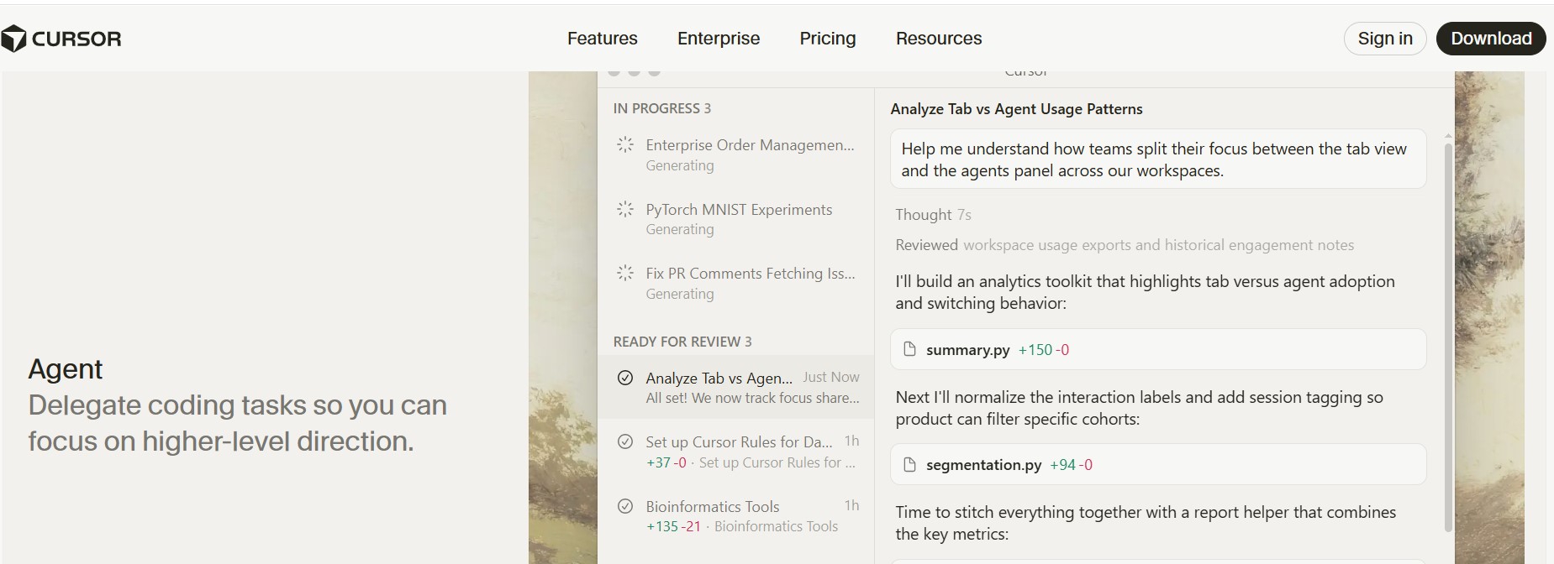Collapse the In Progress task group
This screenshot has width=1554, height=564.
[x=661, y=108]
